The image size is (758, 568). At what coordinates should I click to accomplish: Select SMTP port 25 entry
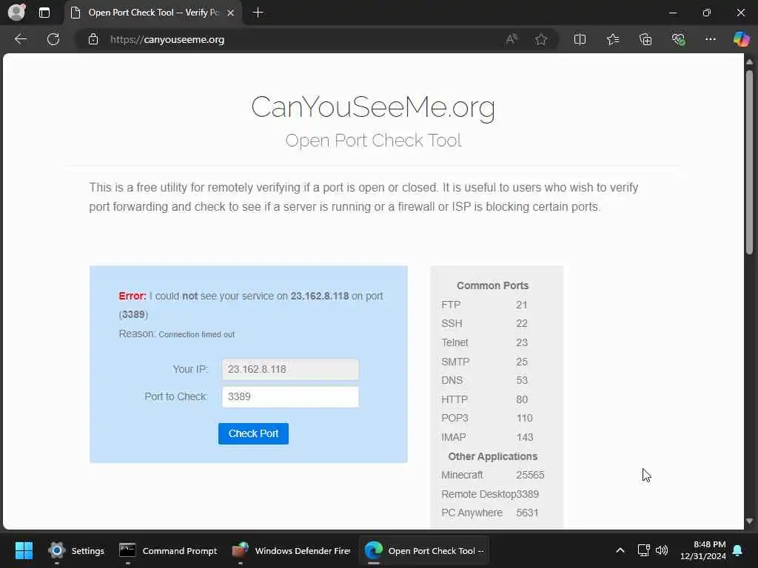(x=484, y=362)
